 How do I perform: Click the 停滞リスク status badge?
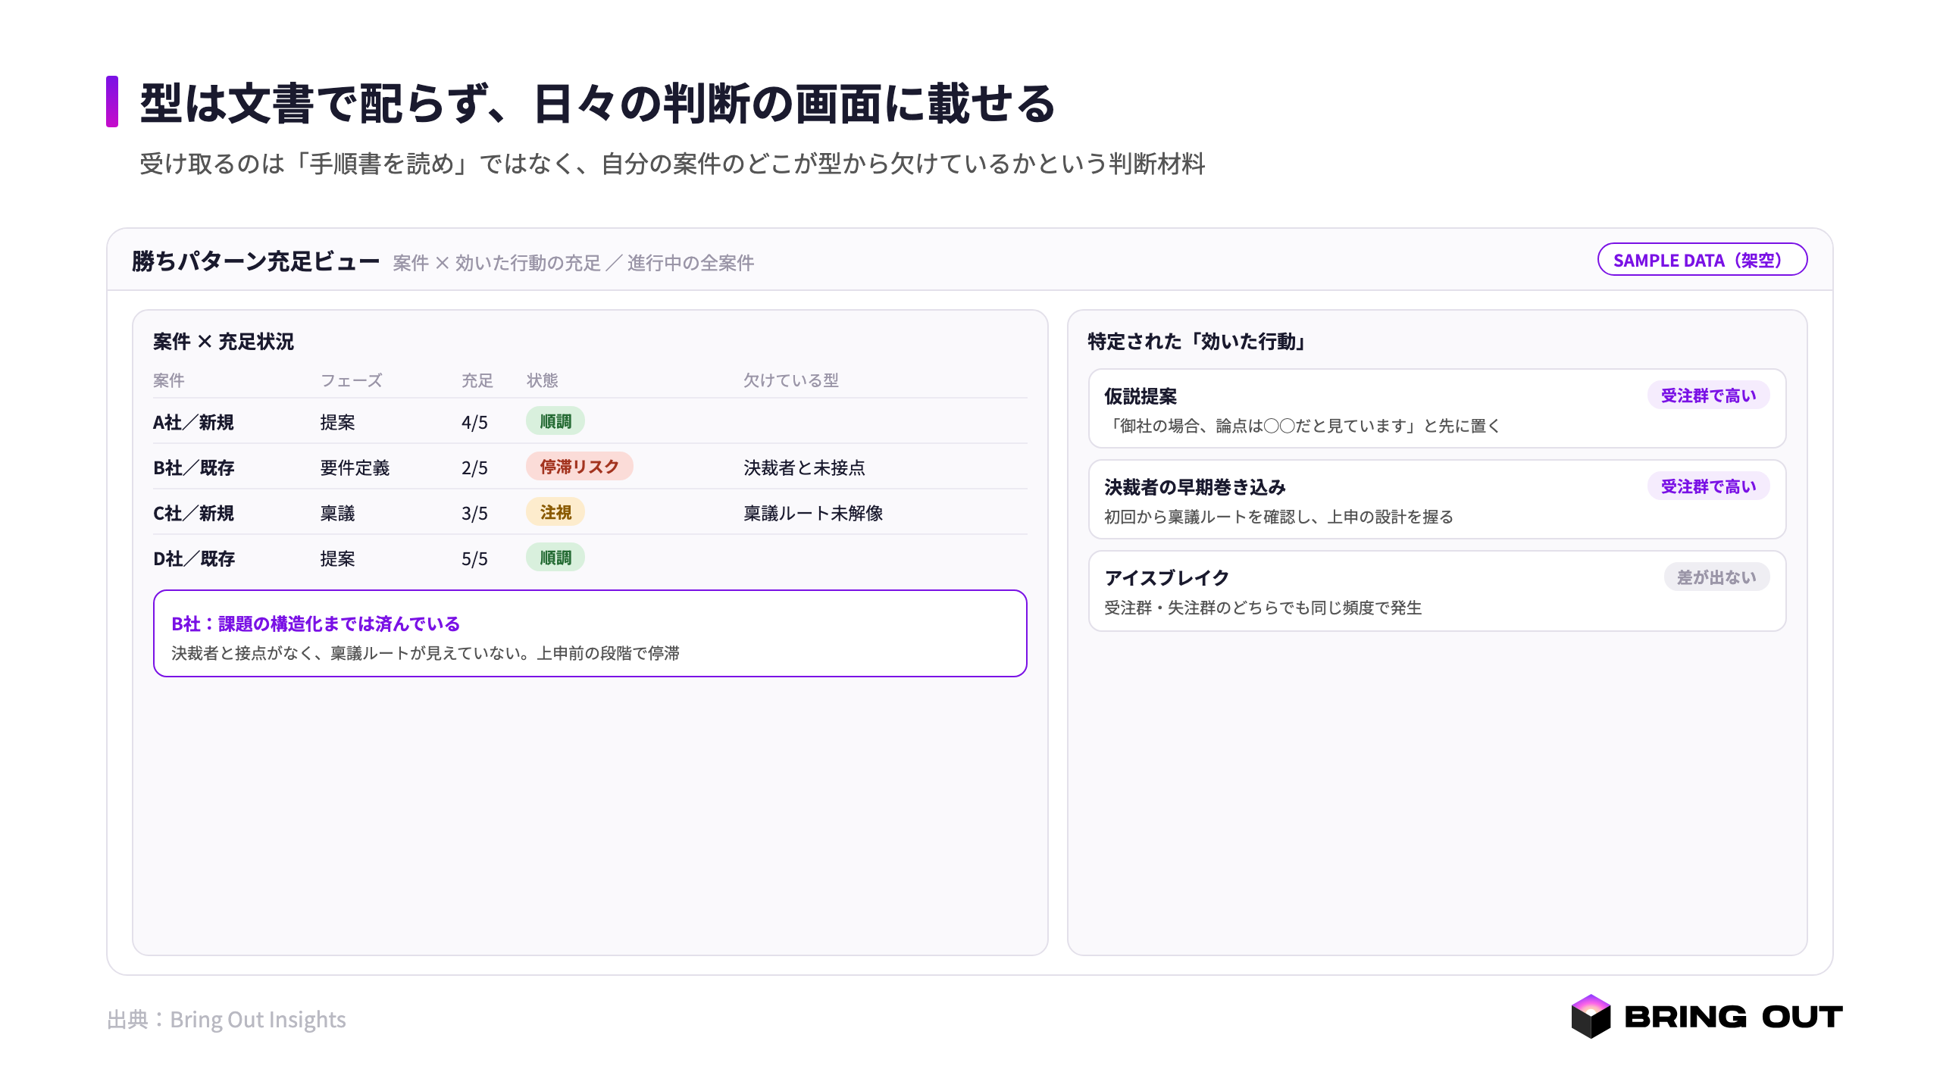pyautogui.click(x=580, y=467)
